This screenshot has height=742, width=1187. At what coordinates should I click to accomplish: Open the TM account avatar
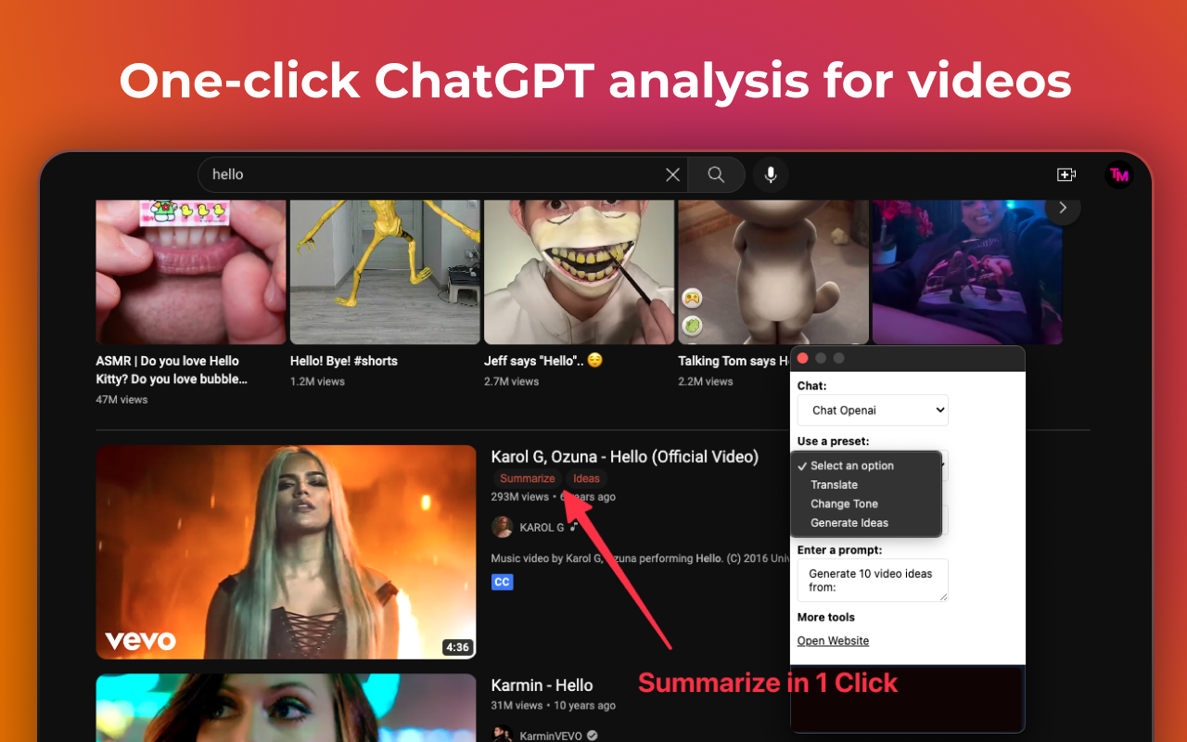[1119, 174]
